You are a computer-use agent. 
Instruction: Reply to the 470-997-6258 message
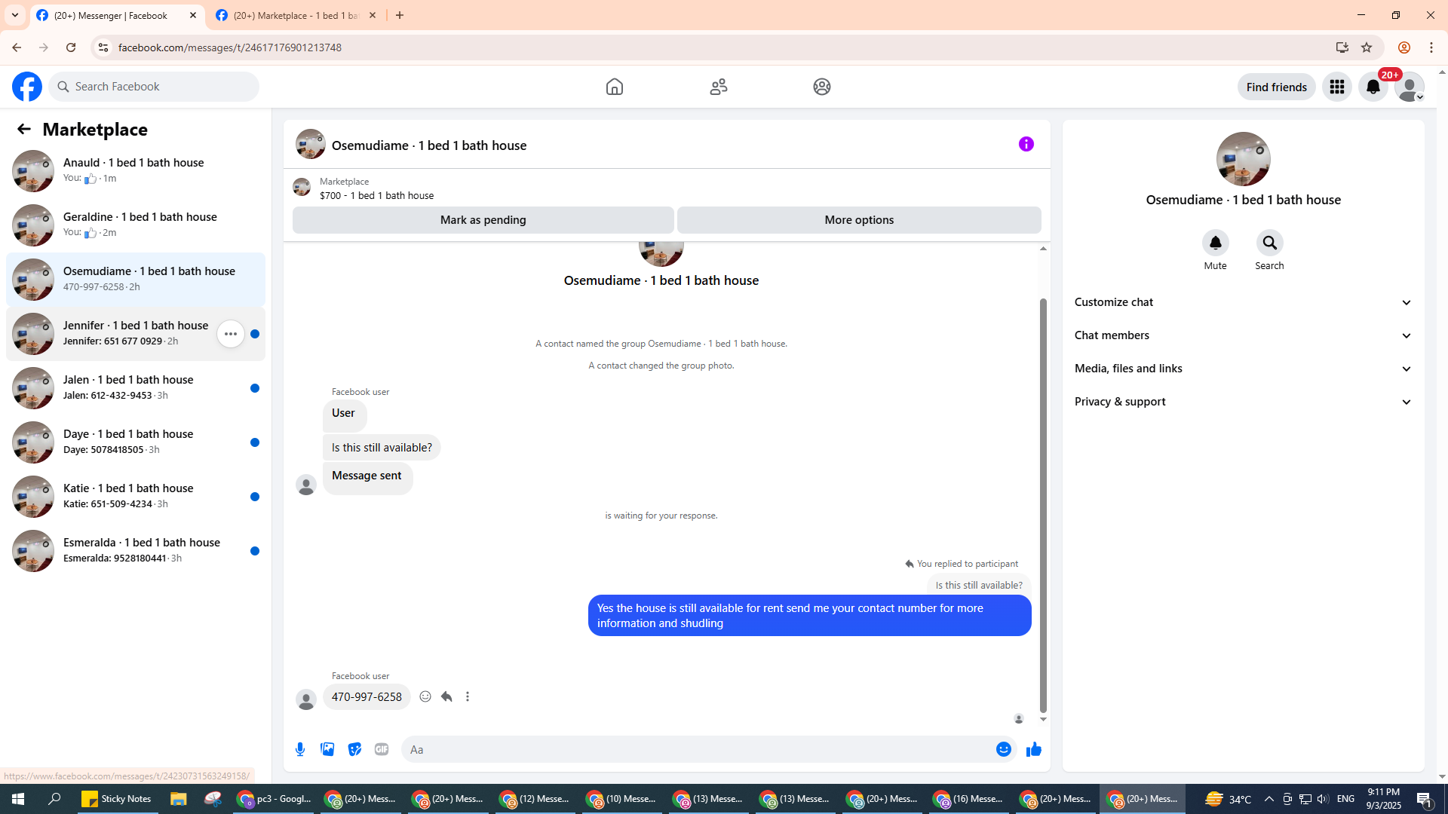point(446,696)
